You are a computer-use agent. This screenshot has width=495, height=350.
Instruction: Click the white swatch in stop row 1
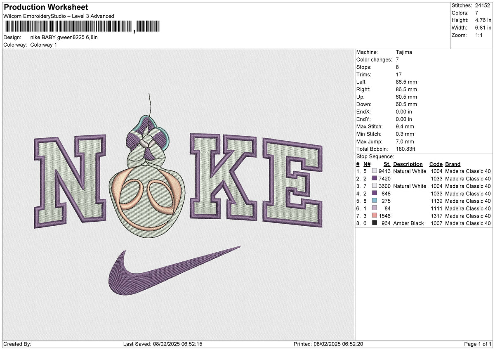(x=375, y=171)
